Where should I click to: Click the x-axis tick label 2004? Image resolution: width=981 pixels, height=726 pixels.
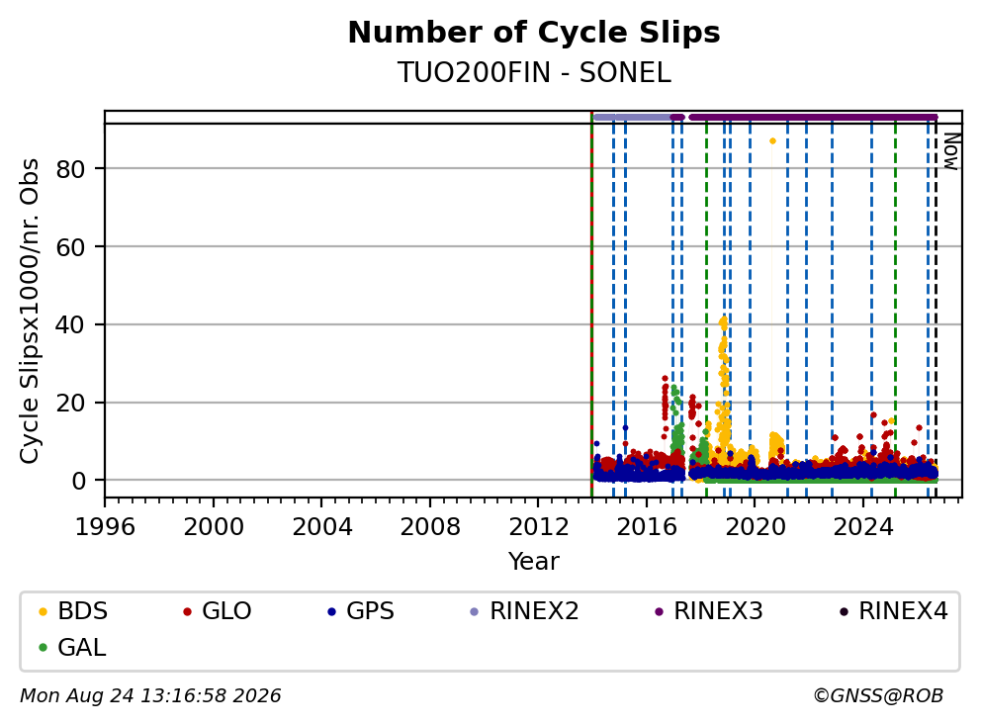(x=321, y=527)
